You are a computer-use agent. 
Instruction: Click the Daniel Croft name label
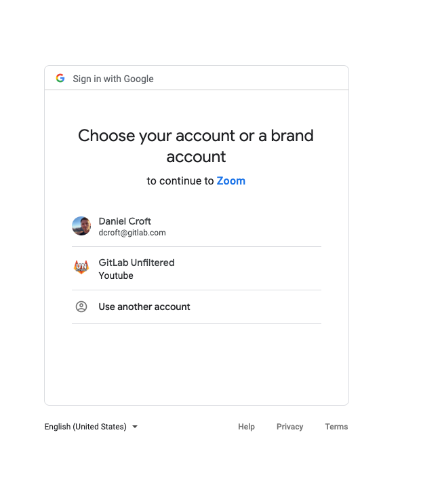pyautogui.click(x=125, y=221)
